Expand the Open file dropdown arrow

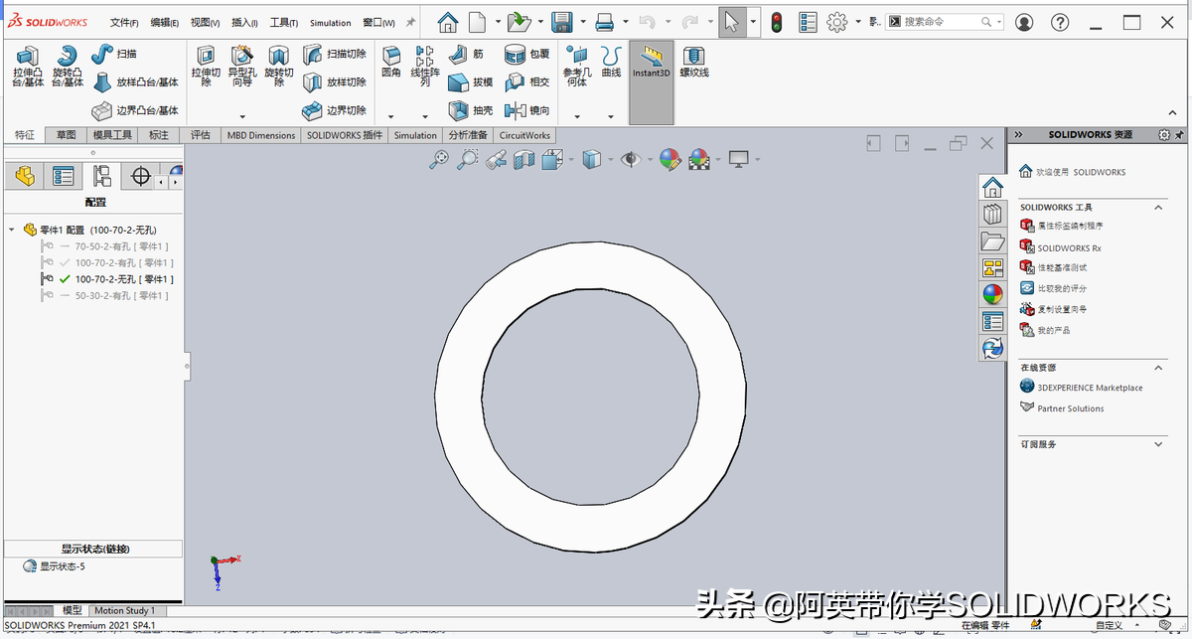click(540, 22)
